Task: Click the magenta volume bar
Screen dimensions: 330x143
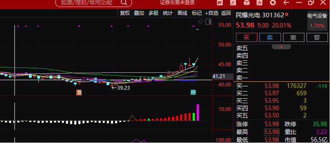Action: 198,113
